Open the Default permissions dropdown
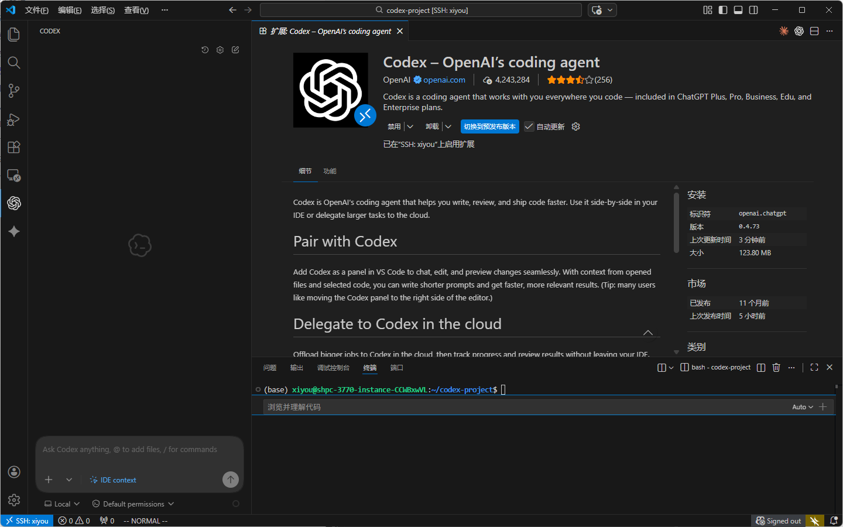 tap(133, 504)
